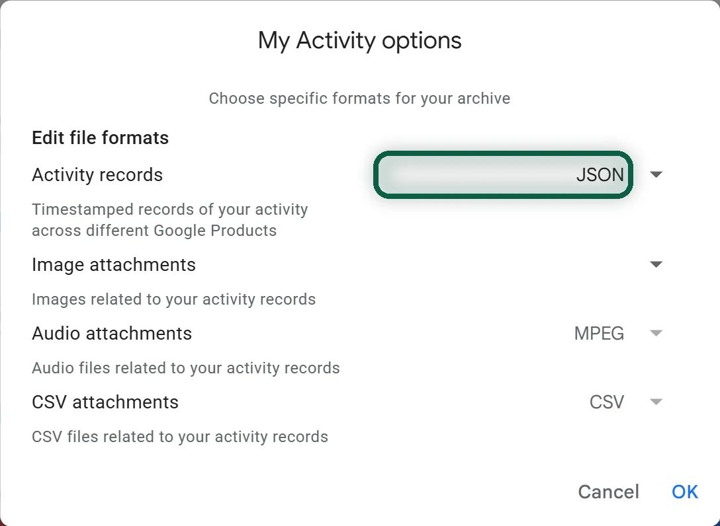Open the Audio attachments MPEG dropdown arrow
Screen dimensions: 720x526
(x=656, y=333)
